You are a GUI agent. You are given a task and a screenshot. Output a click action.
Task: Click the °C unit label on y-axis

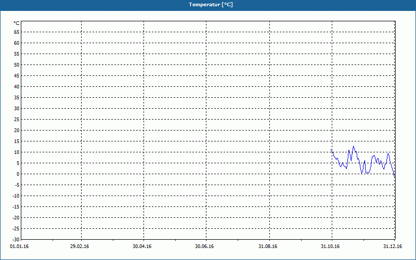16,23
